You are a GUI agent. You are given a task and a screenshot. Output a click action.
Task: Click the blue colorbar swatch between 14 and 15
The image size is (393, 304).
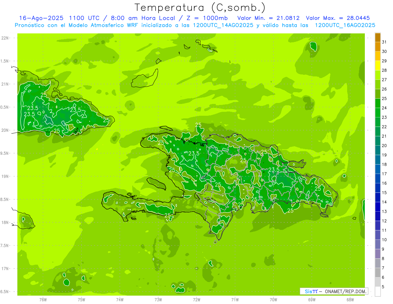[x=378, y=197]
